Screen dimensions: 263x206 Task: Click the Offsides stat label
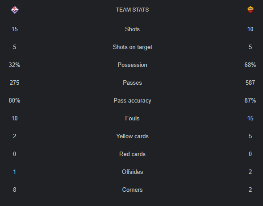click(132, 172)
